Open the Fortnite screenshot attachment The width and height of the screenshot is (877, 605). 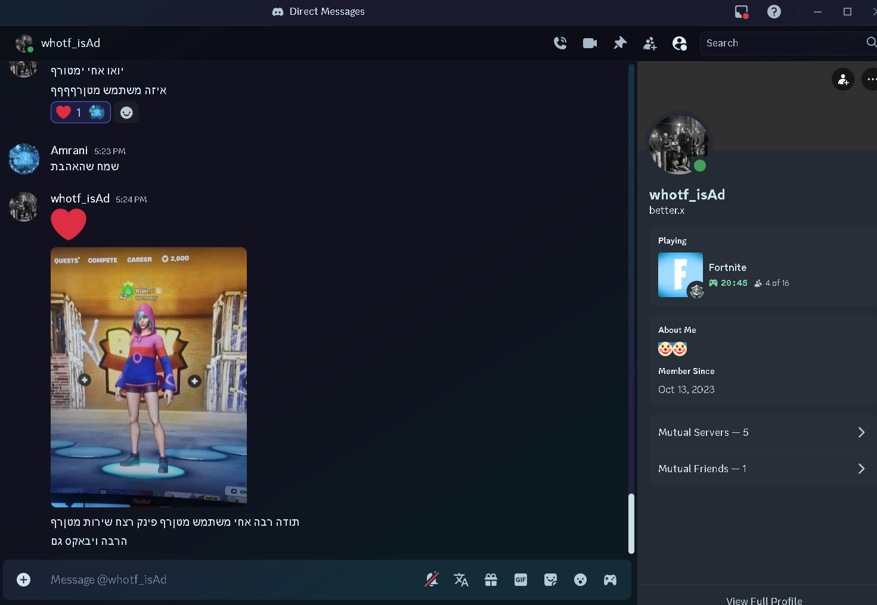[148, 377]
